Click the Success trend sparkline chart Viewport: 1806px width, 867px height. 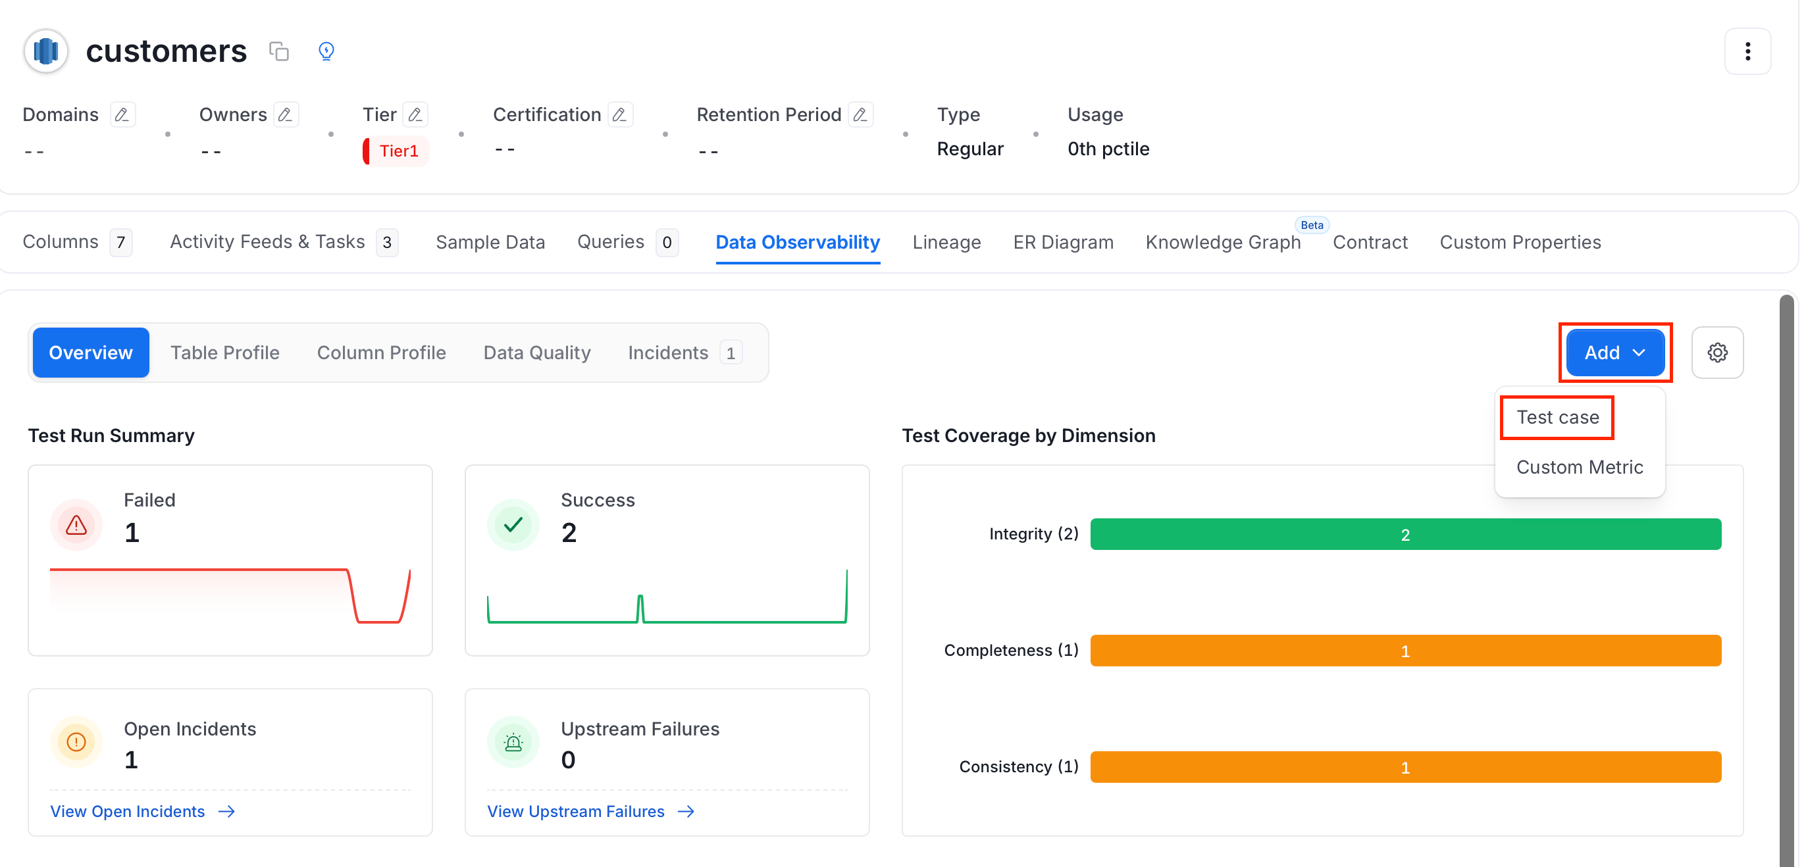coord(667,596)
